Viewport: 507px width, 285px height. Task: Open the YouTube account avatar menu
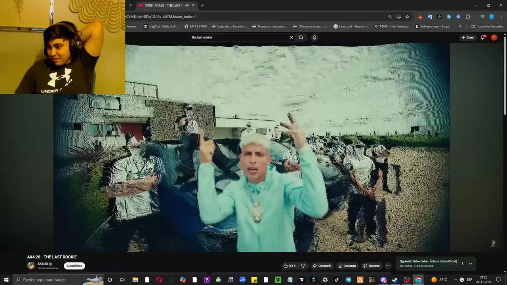click(x=494, y=37)
